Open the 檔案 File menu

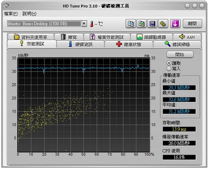click(11, 14)
